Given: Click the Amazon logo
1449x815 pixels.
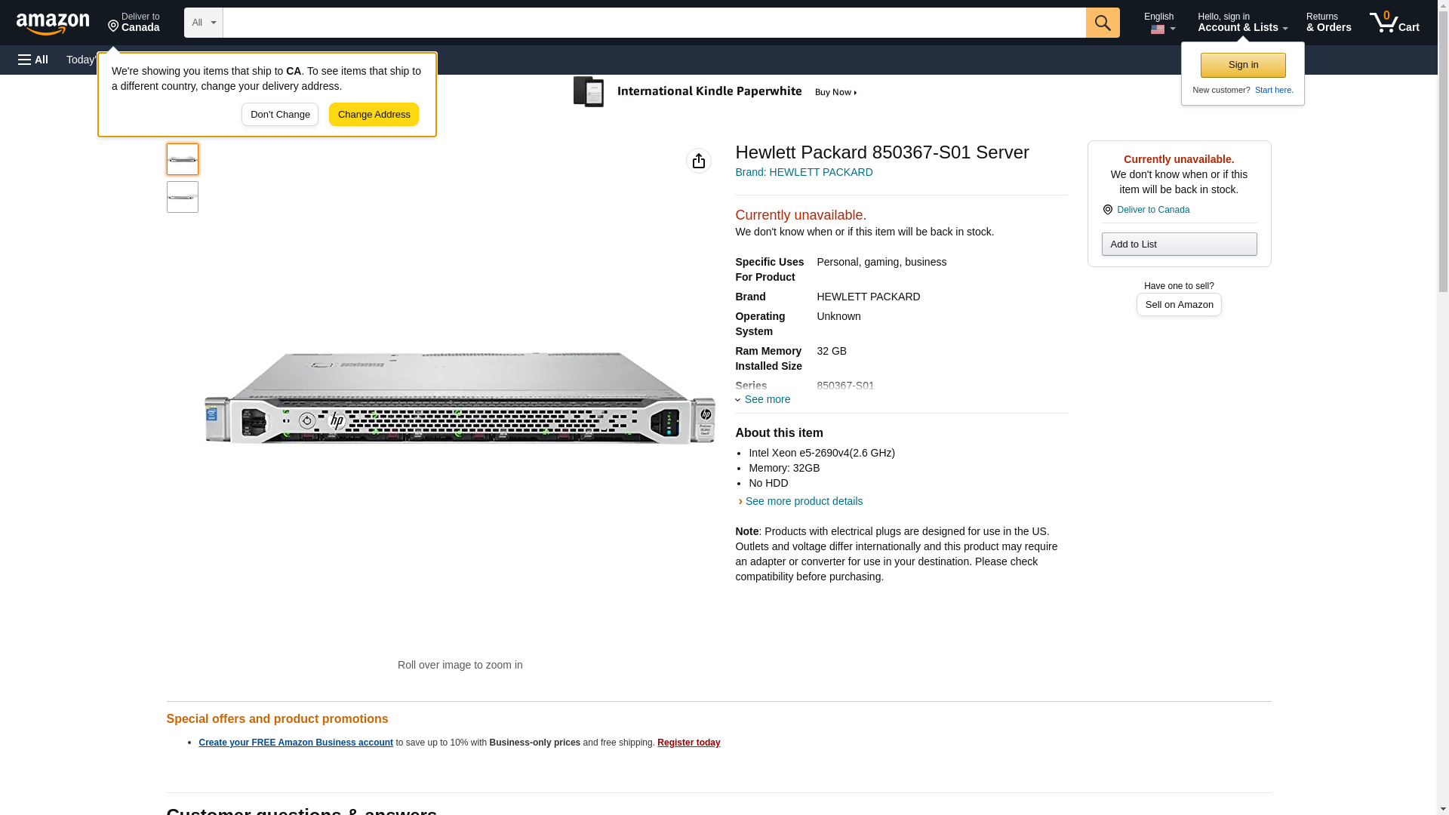Looking at the screenshot, I should (x=53, y=23).
